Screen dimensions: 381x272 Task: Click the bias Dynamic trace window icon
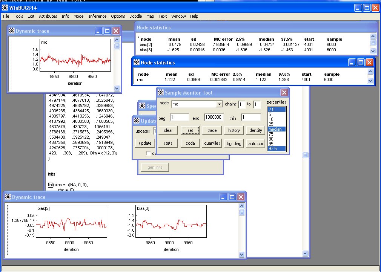pyautogui.click(x=8, y=197)
